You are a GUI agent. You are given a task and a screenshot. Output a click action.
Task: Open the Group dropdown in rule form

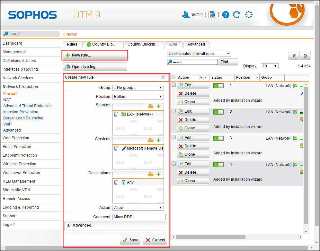(x=138, y=88)
